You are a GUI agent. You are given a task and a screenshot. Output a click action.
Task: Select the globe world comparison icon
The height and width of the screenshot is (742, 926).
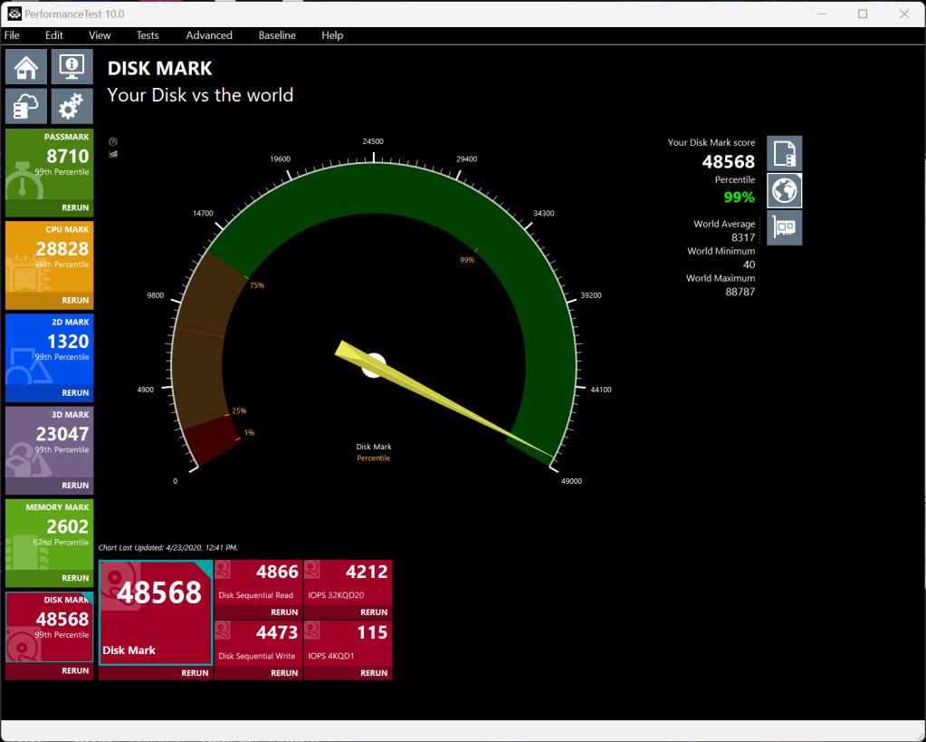pyautogui.click(x=784, y=190)
